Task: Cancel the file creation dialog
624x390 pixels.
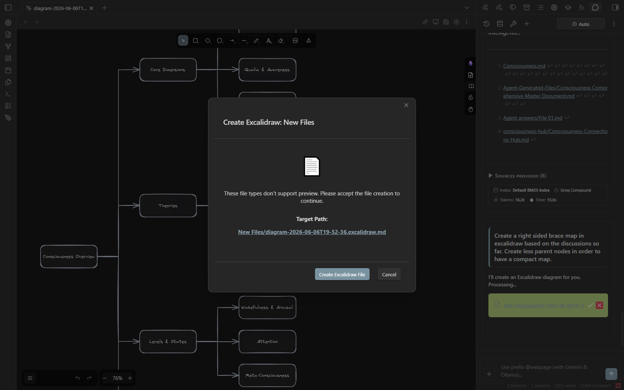Action: click(x=389, y=274)
